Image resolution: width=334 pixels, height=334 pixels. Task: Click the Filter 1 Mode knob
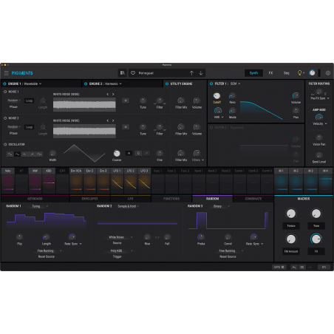[x=232, y=111]
